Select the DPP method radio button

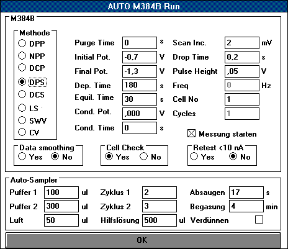(x=22, y=43)
